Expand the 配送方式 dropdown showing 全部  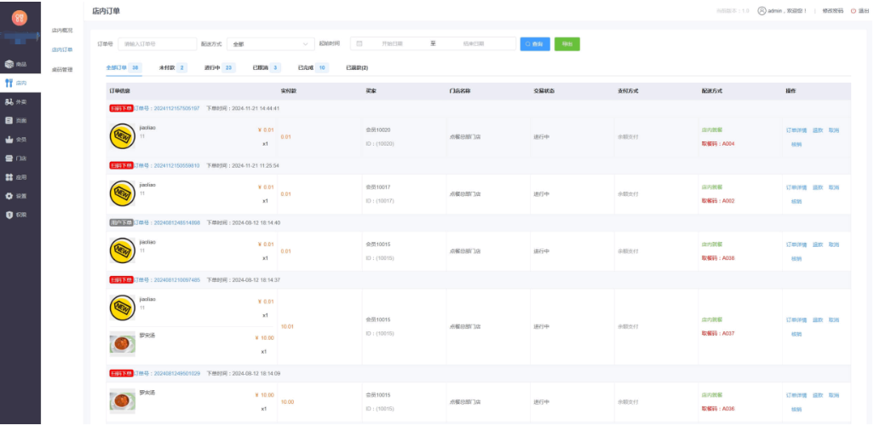271,44
